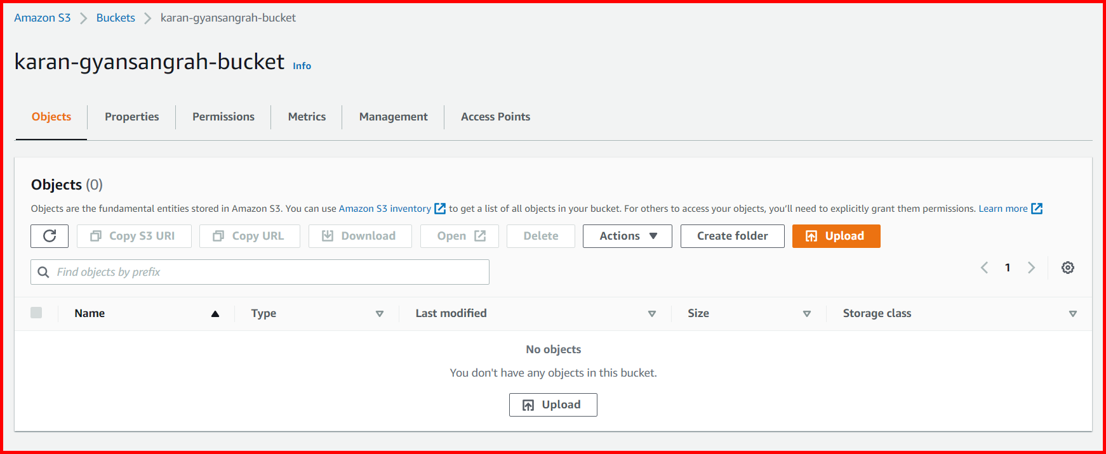The height and width of the screenshot is (454, 1106).
Task: Sort by Last modified column arrow
Action: click(651, 314)
